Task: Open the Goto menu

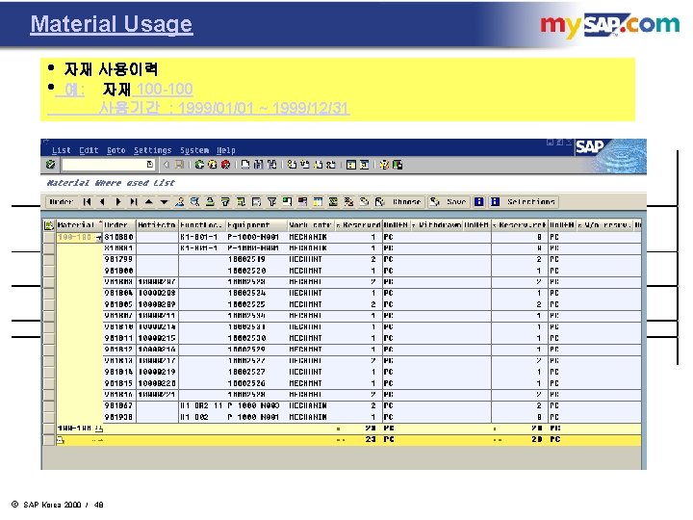Action: click(116, 150)
